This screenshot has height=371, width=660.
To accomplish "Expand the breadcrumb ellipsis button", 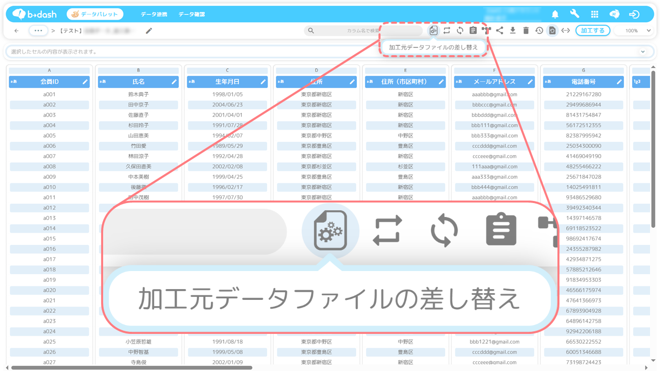I will (38, 30).
